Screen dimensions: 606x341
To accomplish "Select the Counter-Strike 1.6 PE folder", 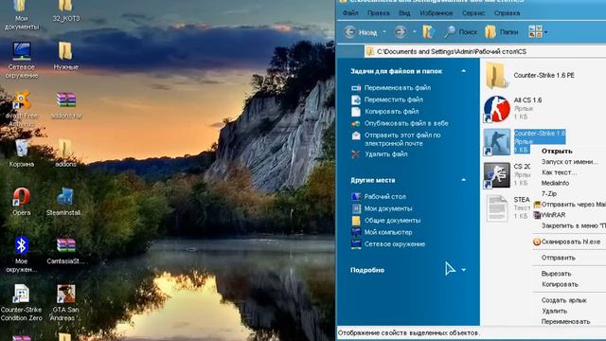I will tap(529, 76).
